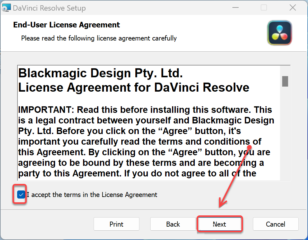
Task: Click the 'Blackmagic Design Pty. Ltd.' heading line
Action: click(x=100, y=73)
